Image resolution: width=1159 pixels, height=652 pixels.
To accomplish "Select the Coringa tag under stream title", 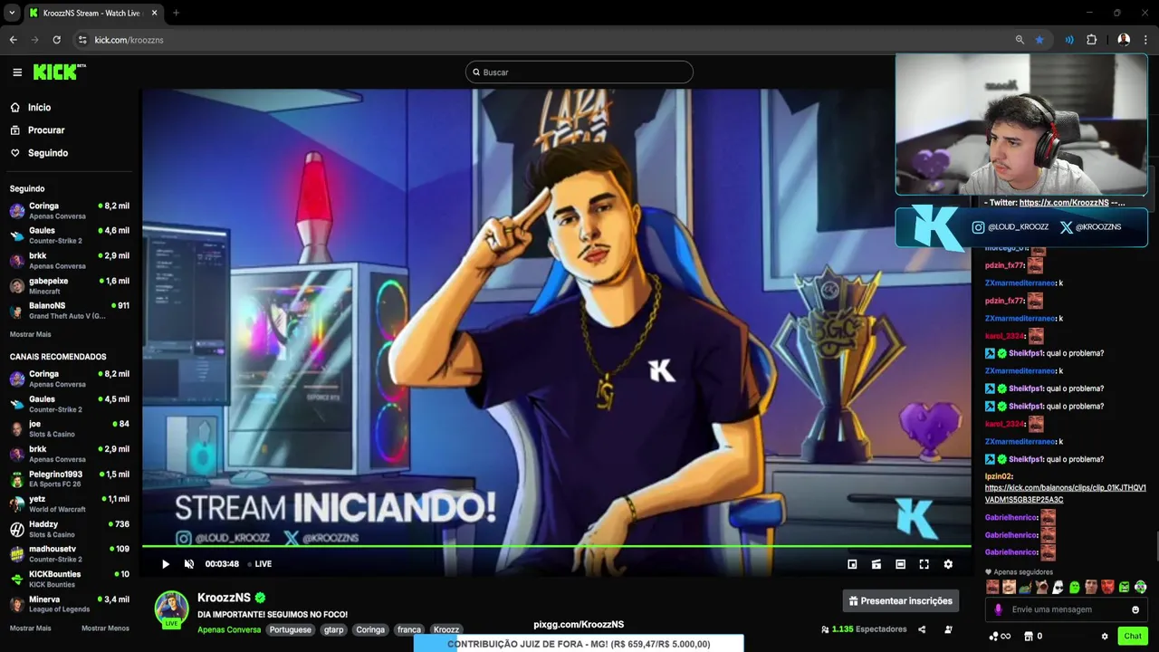I will (x=370, y=629).
